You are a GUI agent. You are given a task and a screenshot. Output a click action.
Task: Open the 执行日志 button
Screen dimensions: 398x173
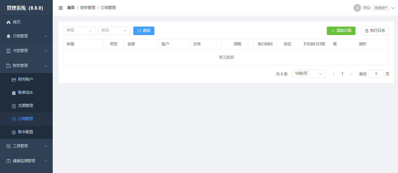tap(375, 31)
